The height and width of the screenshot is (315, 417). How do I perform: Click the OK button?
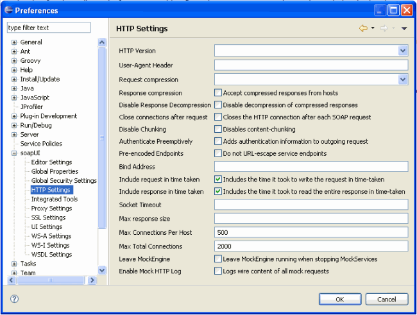click(x=339, y=299)
